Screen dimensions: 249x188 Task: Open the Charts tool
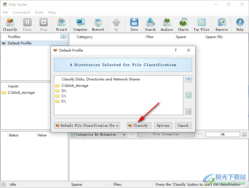(183, 25)
